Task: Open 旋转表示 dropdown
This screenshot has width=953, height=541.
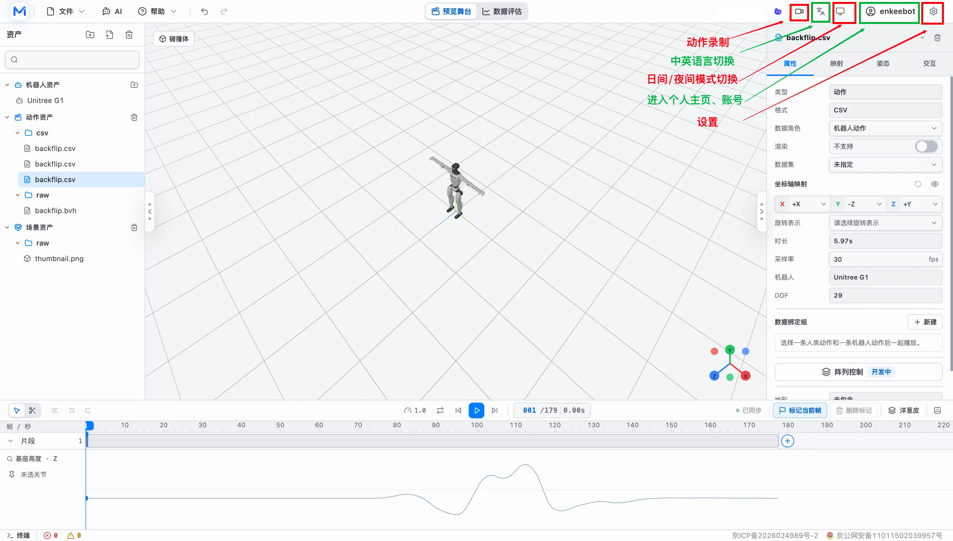Action: tap(885, 223)
